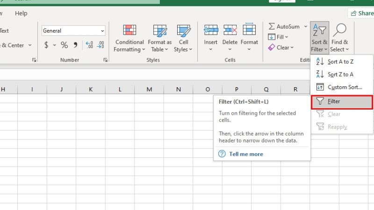Click the Clear filter menu entry

pyautogui.click(x=342, y=114)
